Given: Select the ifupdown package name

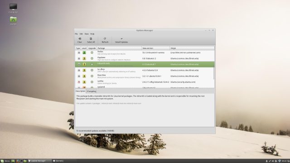Looking at the screenshot, I should (x=101, y=58).
